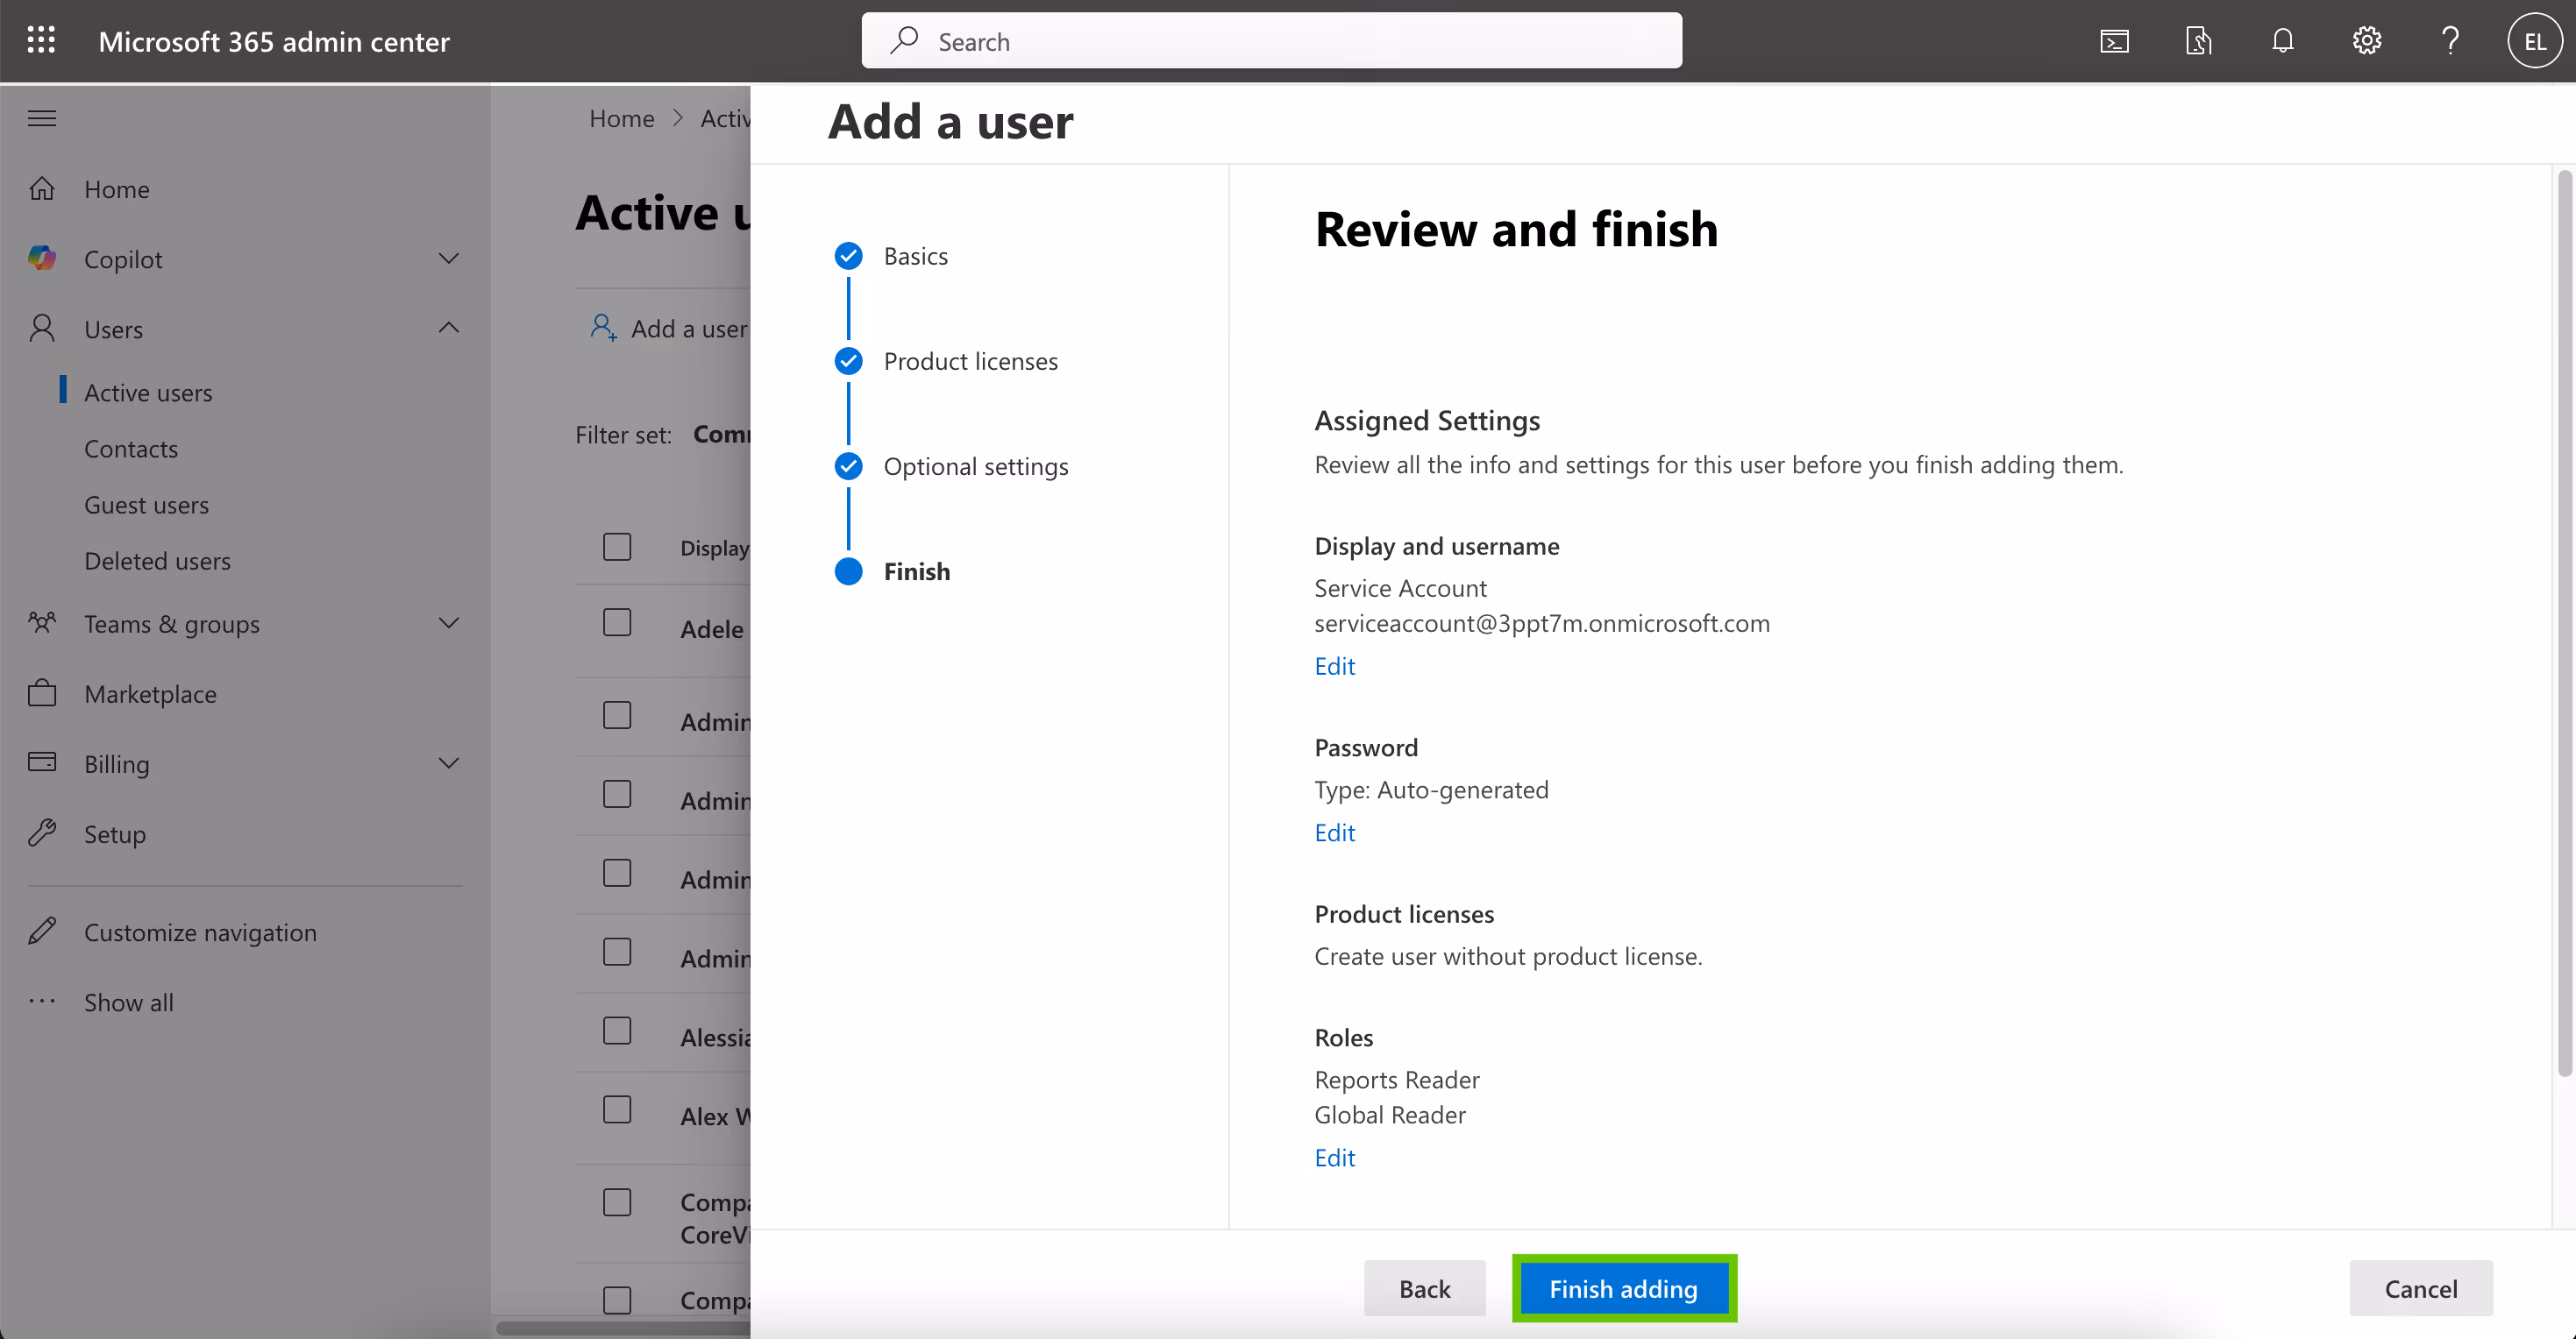Select Marketplace in the sidebar
The image size is (2576, 1339).
tap(150, 693)
